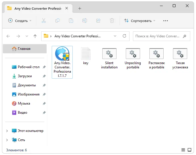Viewport: 196px width, 155px height.
Task: Open Главная in the sidebar
Action: pos(25,49)
